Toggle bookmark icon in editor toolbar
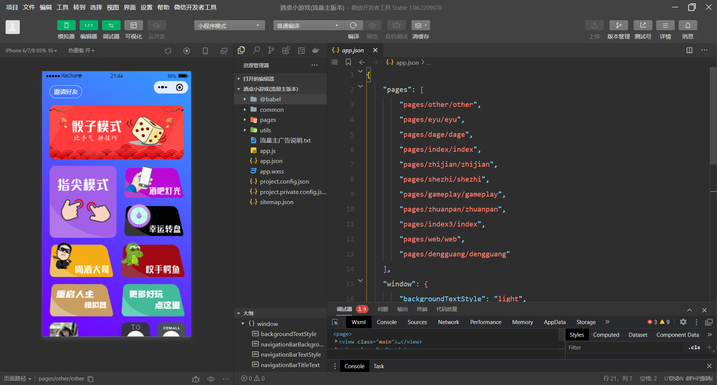This screenshot has height=385, width=717. coord(348,62)
